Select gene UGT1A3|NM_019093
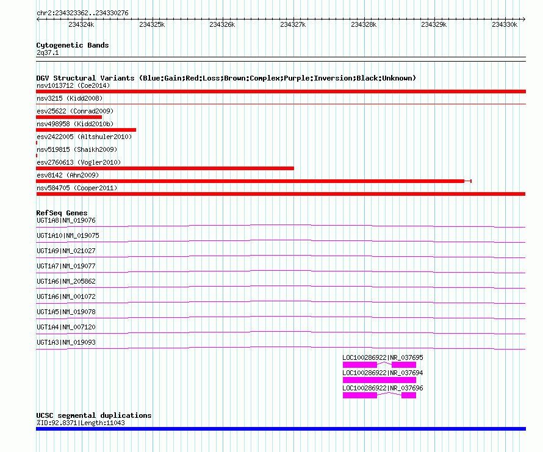The width and height of the screenshot is (543, 452). point(66,343)
